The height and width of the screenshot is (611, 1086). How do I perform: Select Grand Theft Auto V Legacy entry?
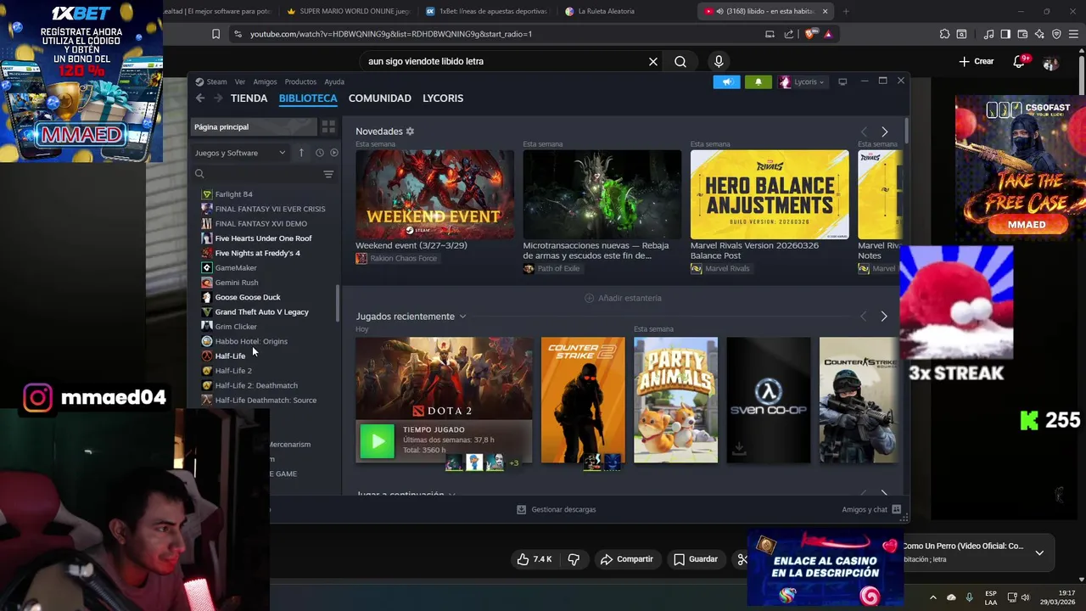pos(261,312)
